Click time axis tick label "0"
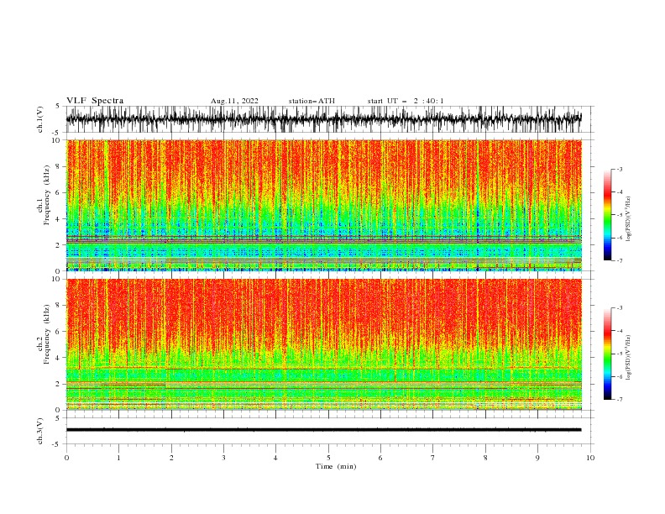 pyautogui.click(x=66, y=458)
